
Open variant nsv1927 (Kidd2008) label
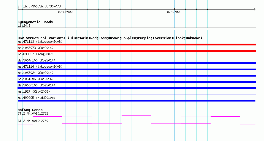34,91
